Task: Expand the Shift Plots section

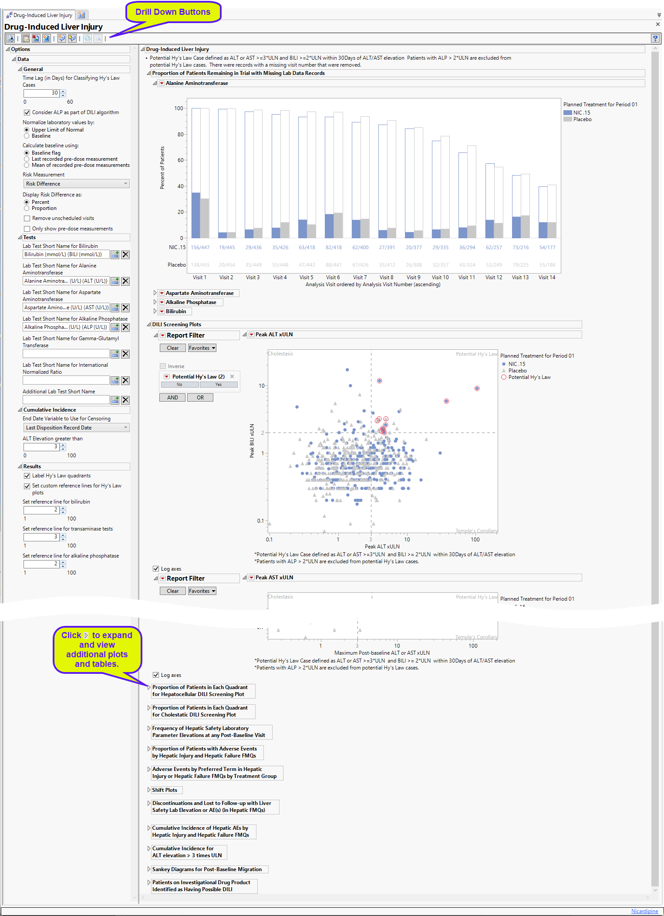Action: [x=149, y=790]
